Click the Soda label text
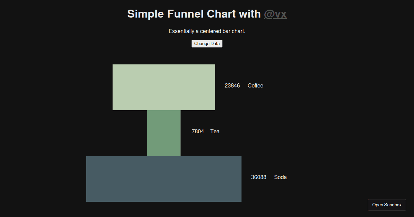414x217 pixels. (x=280, y=177)
